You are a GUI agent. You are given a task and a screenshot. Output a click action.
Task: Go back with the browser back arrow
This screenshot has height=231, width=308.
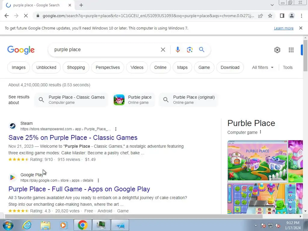(7, 16)
